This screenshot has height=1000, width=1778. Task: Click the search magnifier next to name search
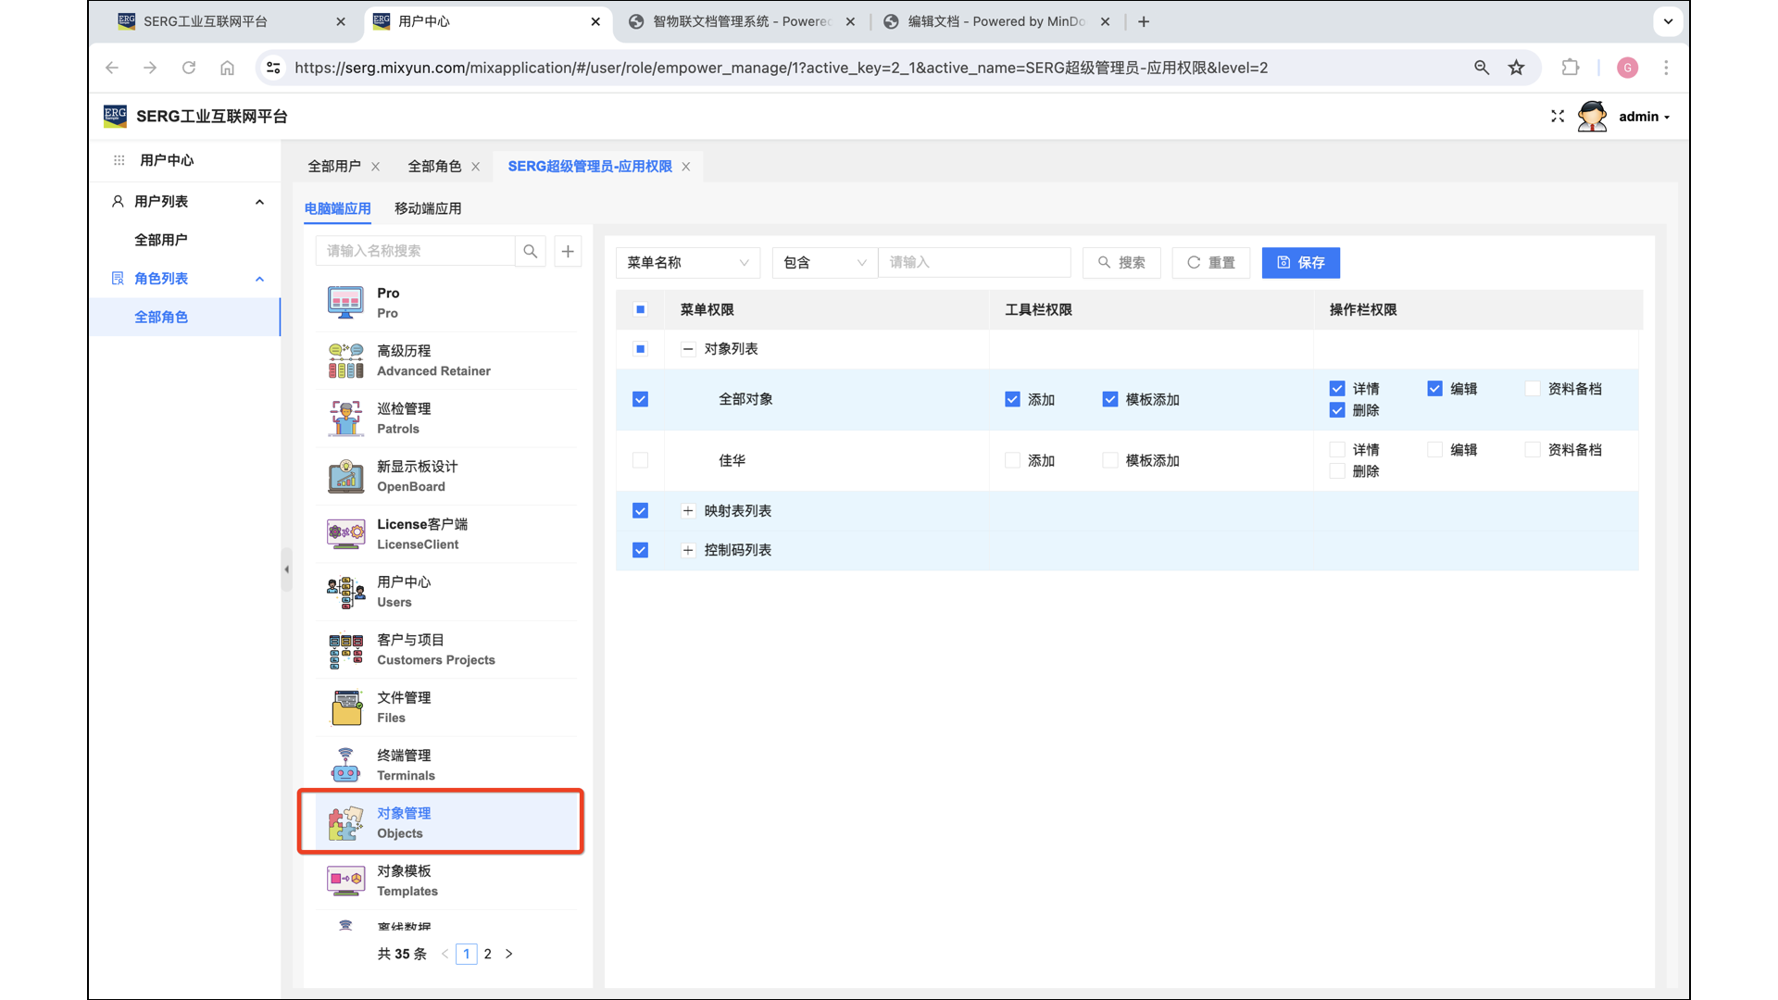[530, 251]
